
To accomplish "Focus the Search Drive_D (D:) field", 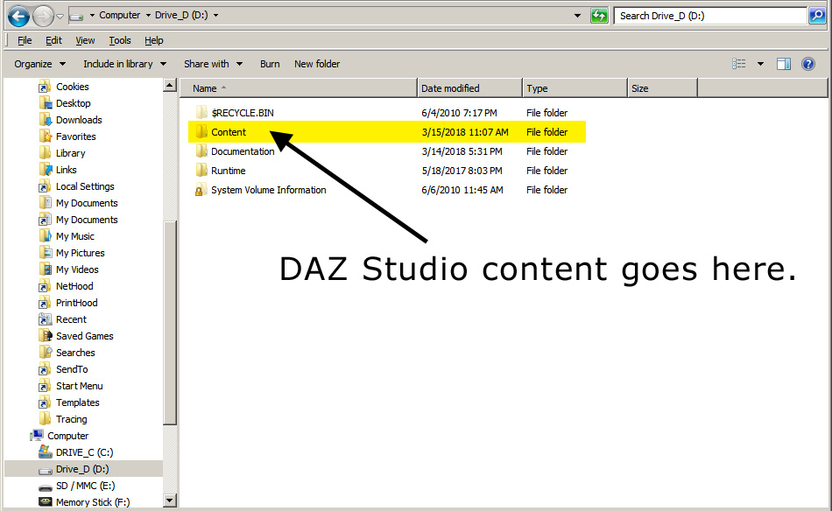I will click(x=710, y=16).
